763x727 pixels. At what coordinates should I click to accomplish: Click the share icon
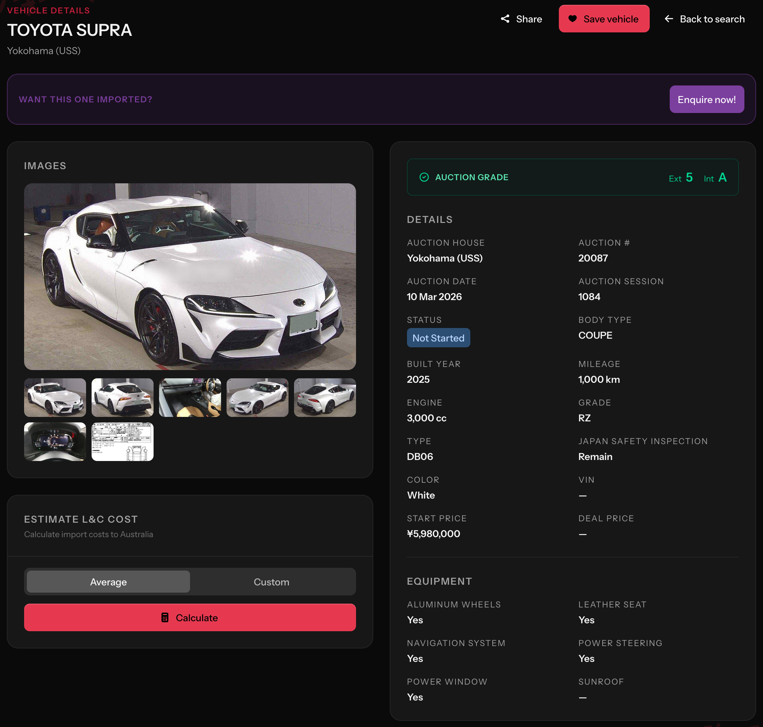pos(505,19)
